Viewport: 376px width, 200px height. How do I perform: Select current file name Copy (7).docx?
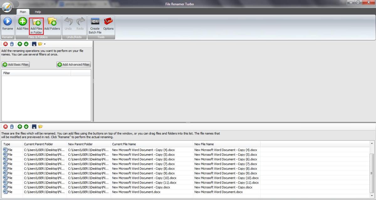pyautogui.click(x=143, y=164)
